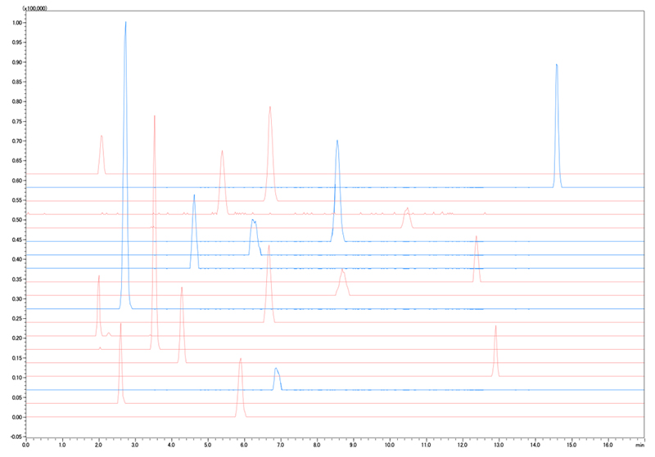Click the tallest blue peak near 2.7 min

[125, 25]
